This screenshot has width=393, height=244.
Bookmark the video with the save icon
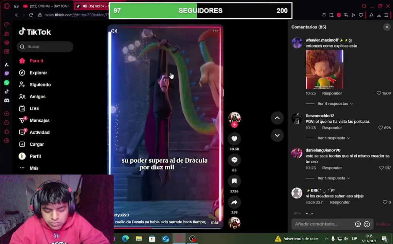click(234, 181)
